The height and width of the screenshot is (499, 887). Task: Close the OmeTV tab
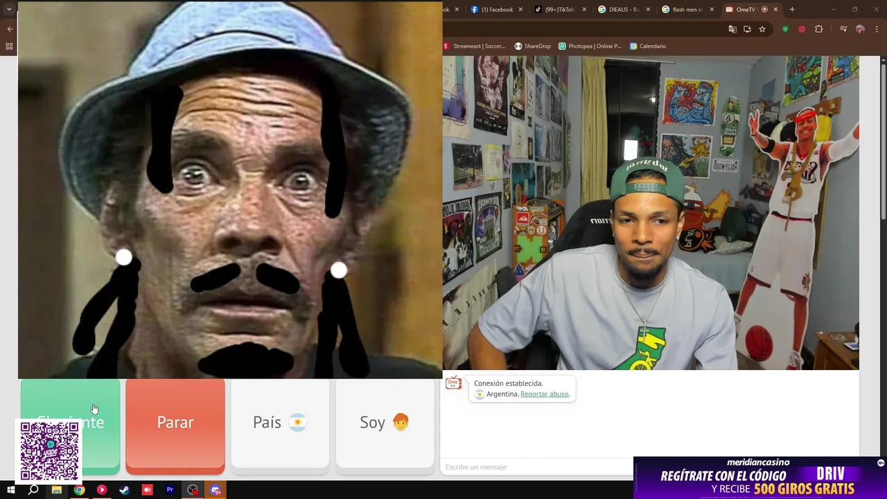(x=775, y=10)
